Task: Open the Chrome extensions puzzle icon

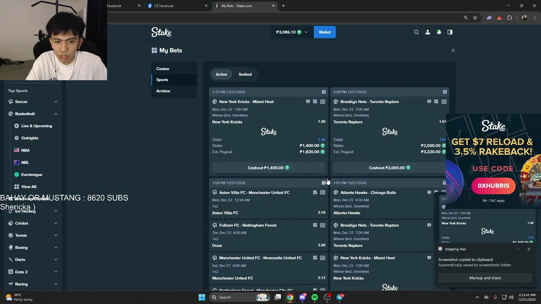Action: tap(509, 18)
